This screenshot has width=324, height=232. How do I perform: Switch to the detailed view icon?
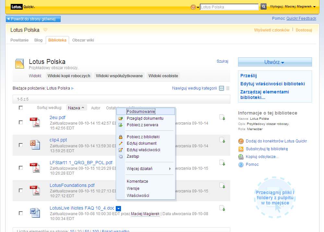pos(222,88)
